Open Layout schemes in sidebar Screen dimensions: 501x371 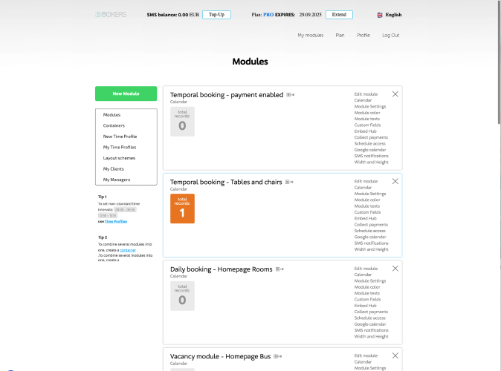coord(119,158)
